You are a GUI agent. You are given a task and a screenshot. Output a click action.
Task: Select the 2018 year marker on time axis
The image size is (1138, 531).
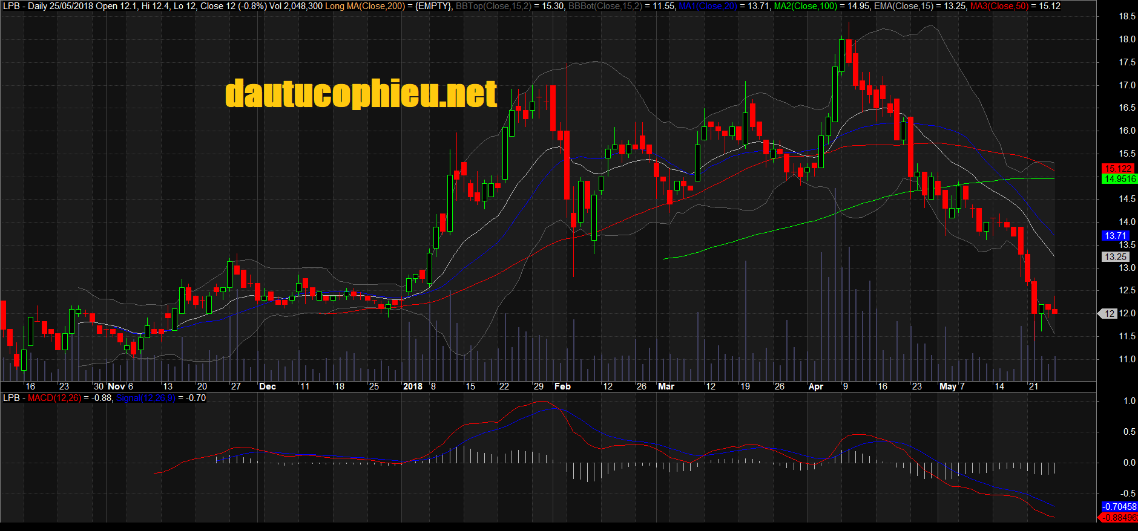pos(413,386)
